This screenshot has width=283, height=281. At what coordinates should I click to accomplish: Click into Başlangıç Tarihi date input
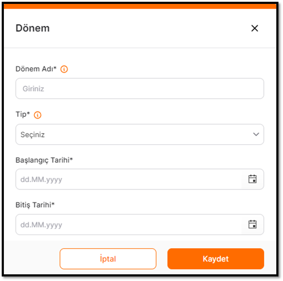pos(128,179)
